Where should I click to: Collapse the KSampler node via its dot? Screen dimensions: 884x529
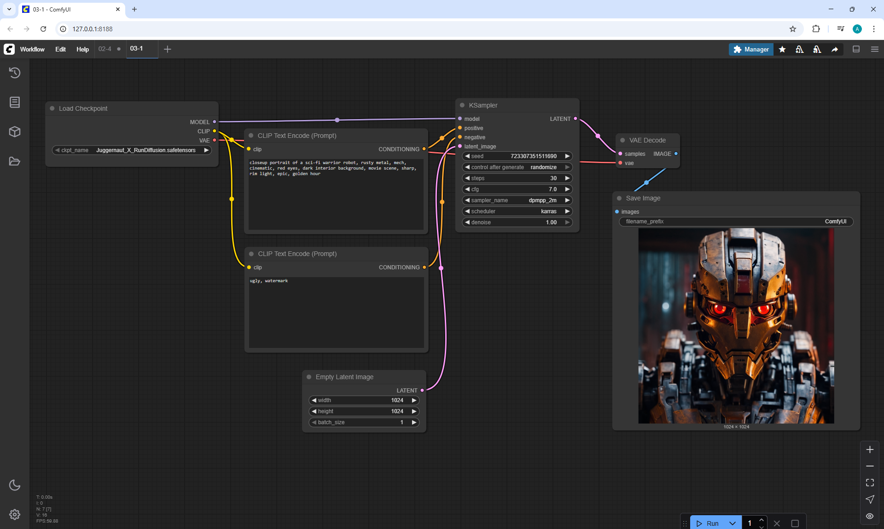(462, 105)
